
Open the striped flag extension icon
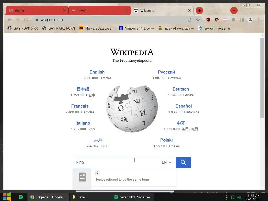point(225,20)
